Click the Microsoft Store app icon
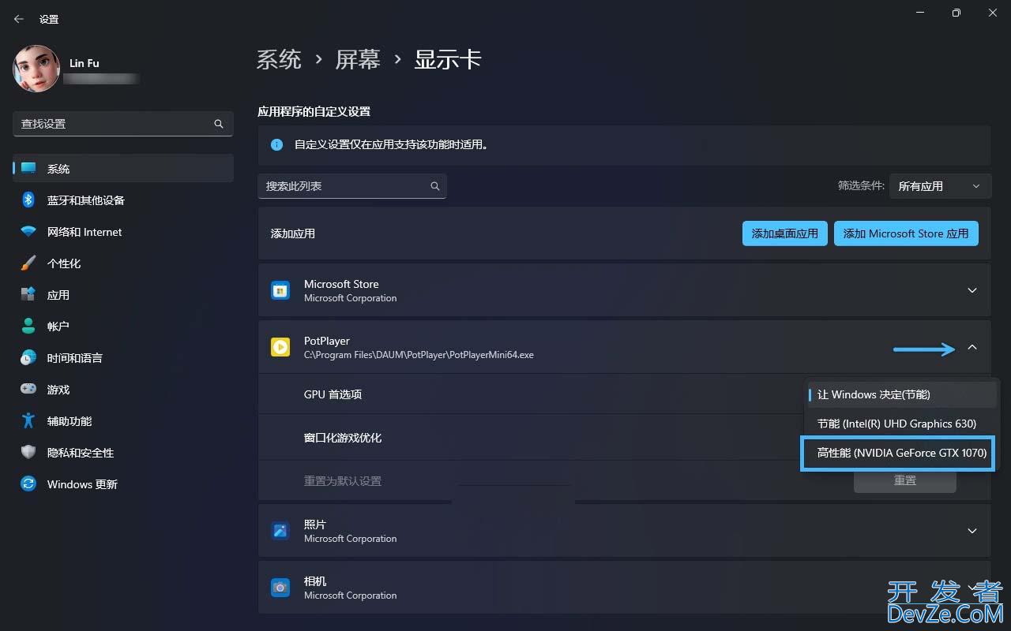 click(280, 290)
